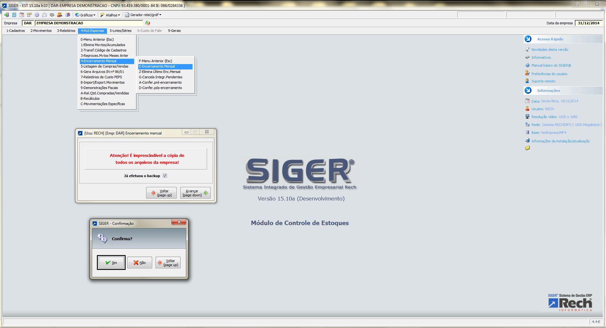Screen dimensions: 606x328
Task: Click the headset icon beside Suporte remoto
Action: pyautogui.click(x=527, y=81)
